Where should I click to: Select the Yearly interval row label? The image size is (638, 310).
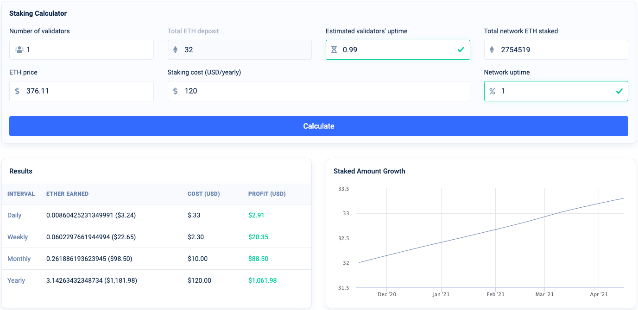pos(16,280)
